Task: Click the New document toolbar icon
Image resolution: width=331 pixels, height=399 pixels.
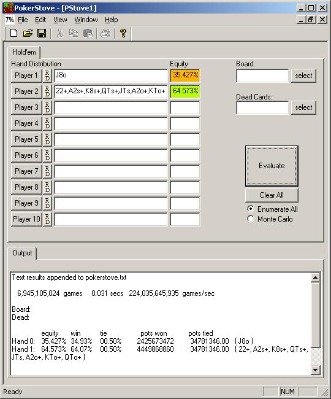Action: [x=13, y=33]
